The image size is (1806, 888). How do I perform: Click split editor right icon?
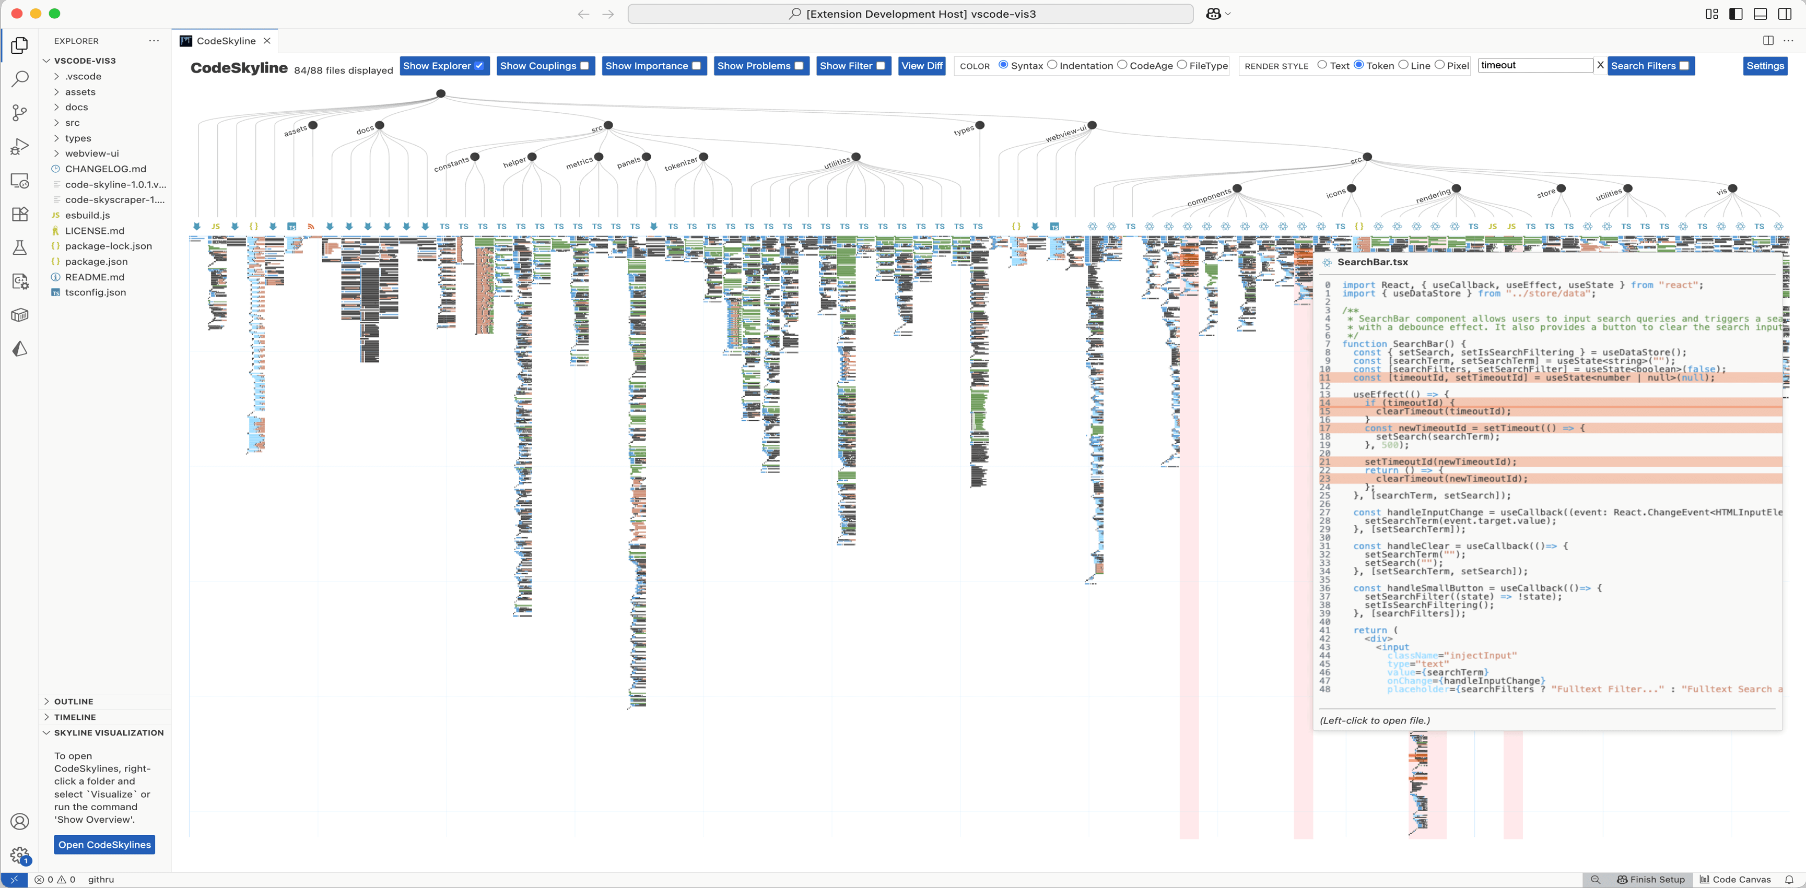pyautogui.click(x=1767, y=41)
